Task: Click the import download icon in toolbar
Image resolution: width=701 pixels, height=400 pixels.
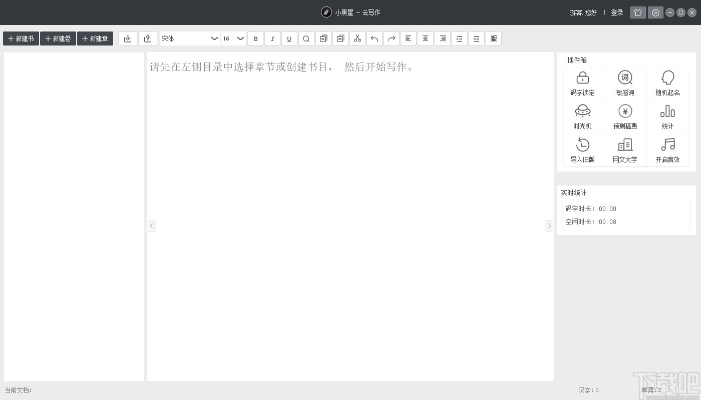Action: (x=128, y=38)
